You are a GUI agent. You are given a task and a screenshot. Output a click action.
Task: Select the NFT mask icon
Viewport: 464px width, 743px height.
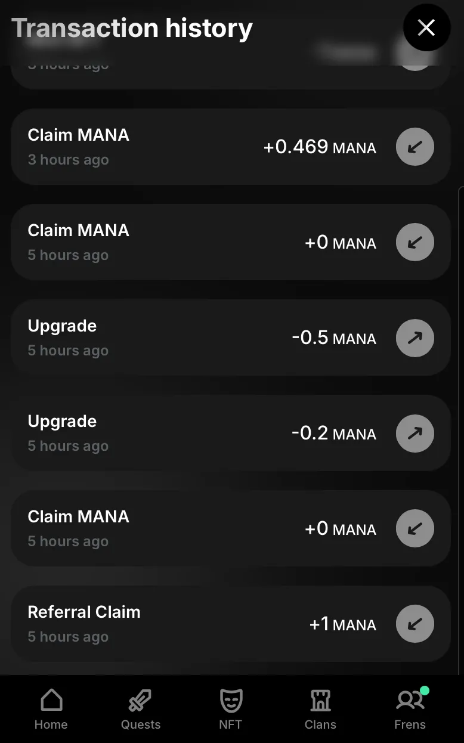[x=231, y=701]
